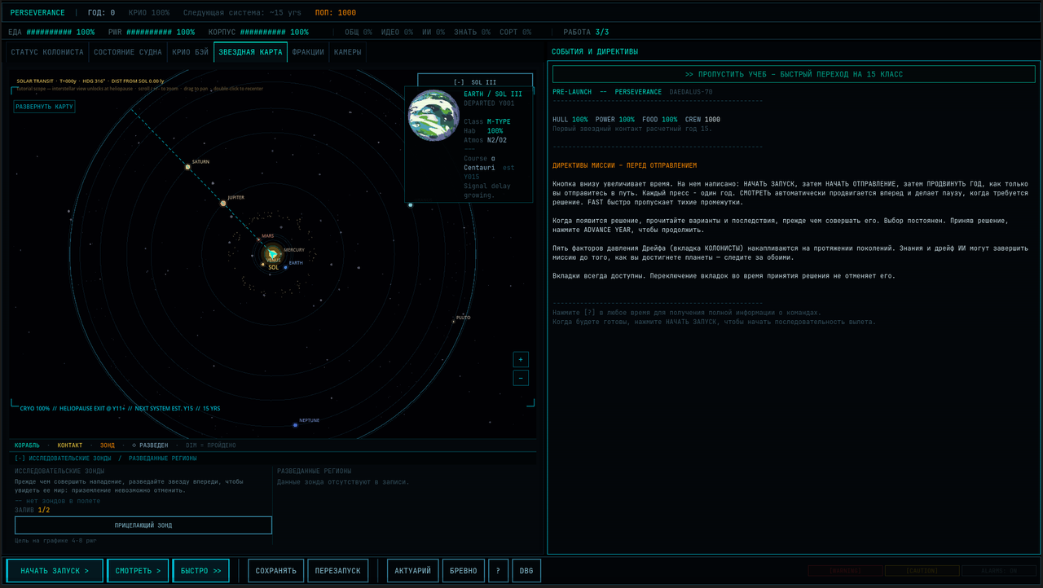The image size is (1043, 588).
Task: Click the Pluto marker on map
Action: [453, 321]
